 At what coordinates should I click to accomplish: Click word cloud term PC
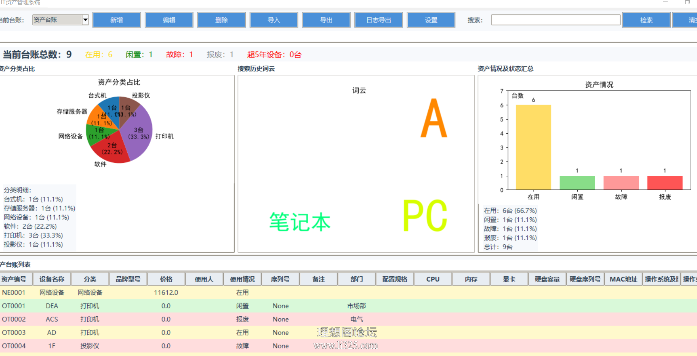(x=425, y=216)
